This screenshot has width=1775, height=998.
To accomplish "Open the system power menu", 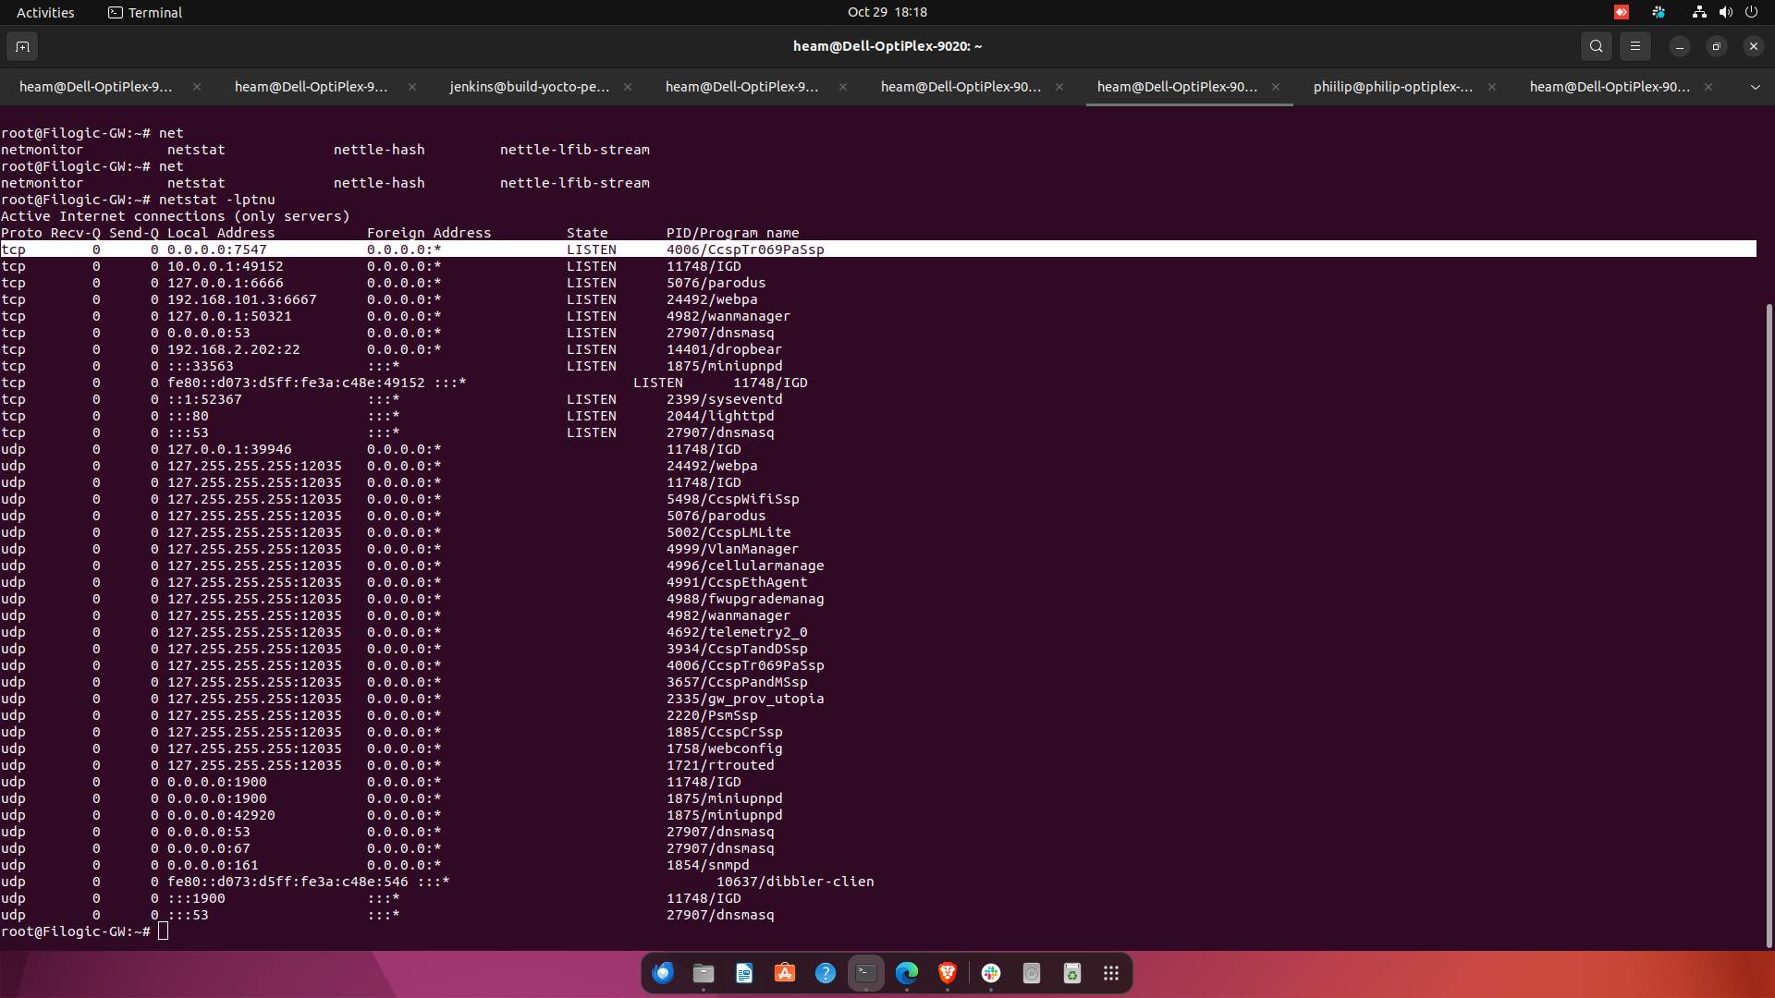I will coord(1751,12).
